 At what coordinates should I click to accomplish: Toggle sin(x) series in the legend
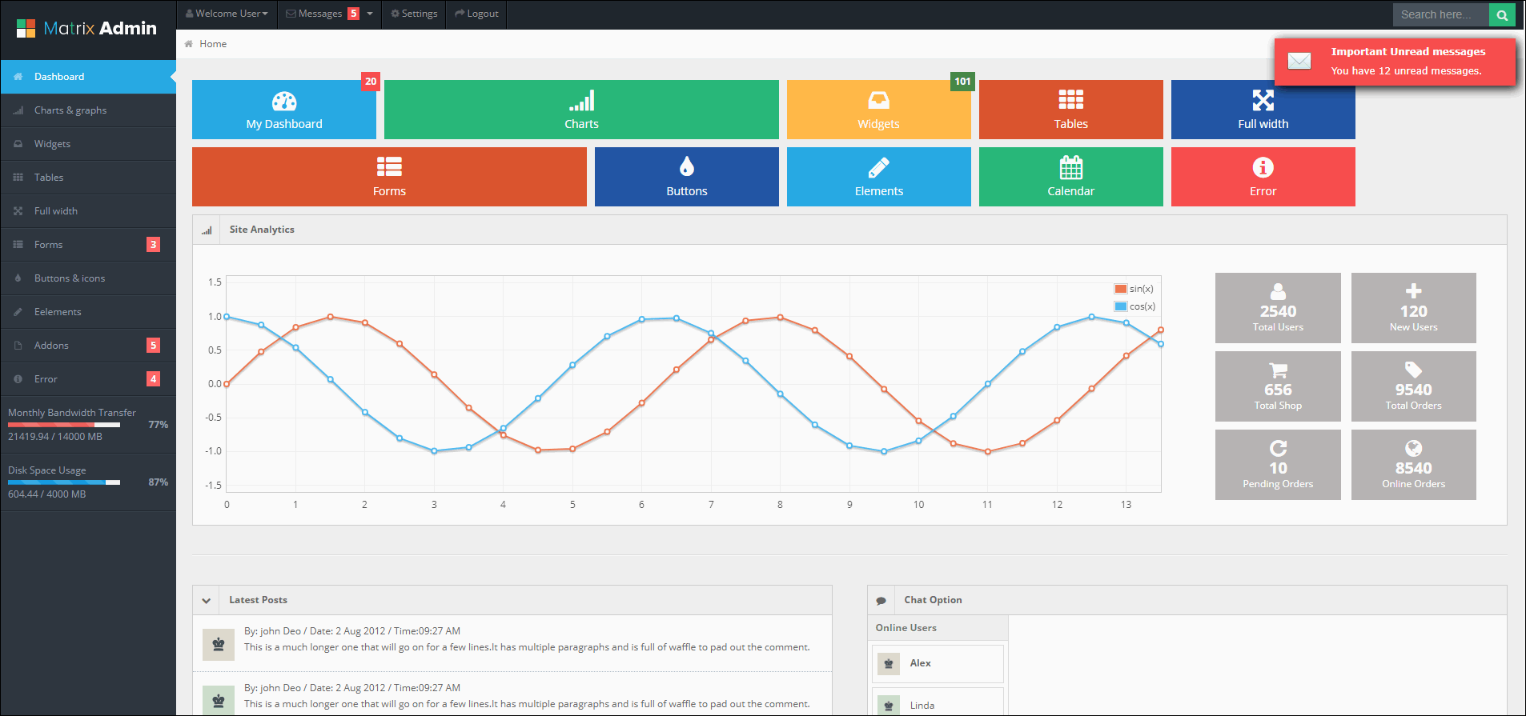(1134, 289)
